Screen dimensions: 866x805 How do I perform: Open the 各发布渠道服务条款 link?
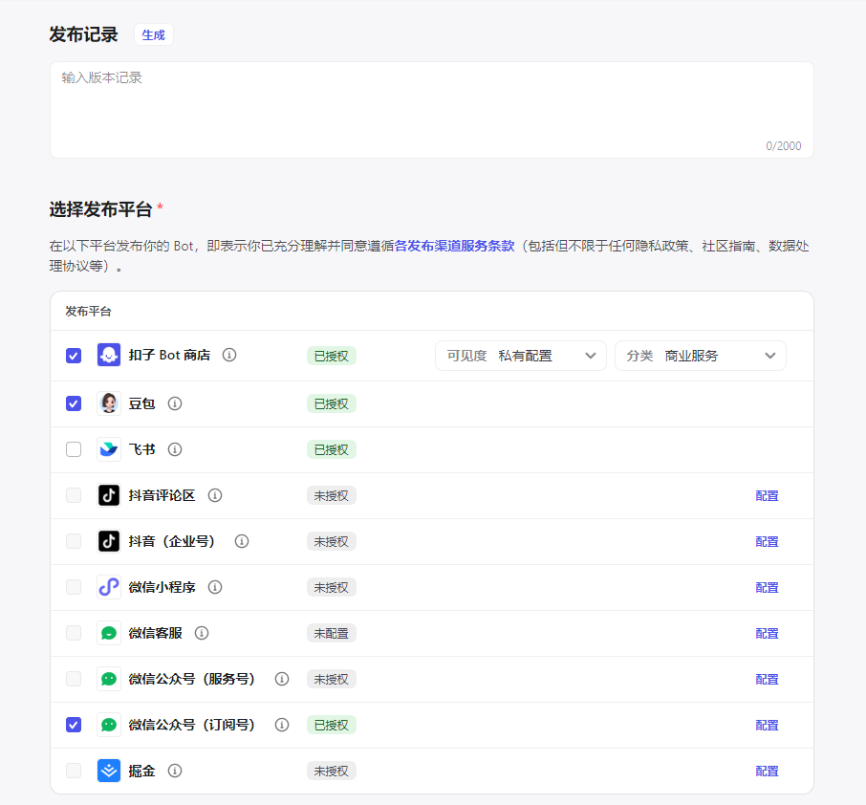pos(455,246)
